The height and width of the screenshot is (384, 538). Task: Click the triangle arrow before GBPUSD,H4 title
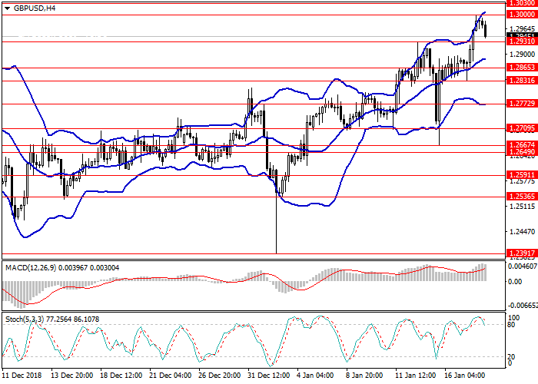pyautogui.click(x=8, y=8)
